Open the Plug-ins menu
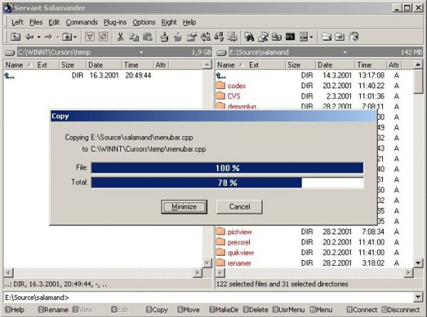Screen dimensions: 427x317 point(115,22)
